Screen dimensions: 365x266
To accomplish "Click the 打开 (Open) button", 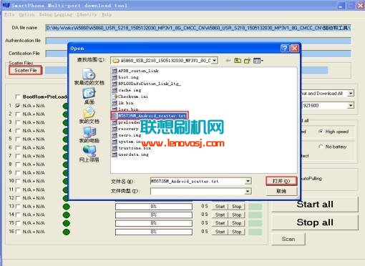I will click(x=281, y=181).
